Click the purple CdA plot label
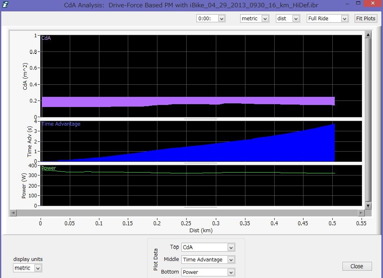 46,38
